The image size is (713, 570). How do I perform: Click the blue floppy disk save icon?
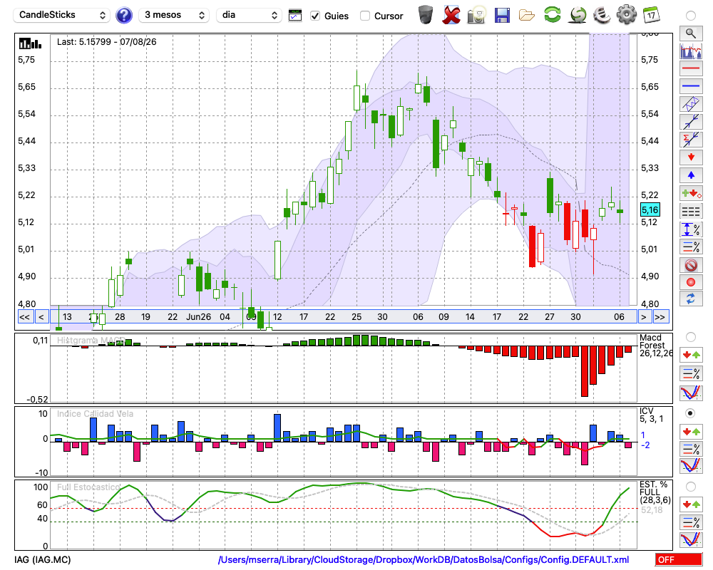(x=502, y=15)
